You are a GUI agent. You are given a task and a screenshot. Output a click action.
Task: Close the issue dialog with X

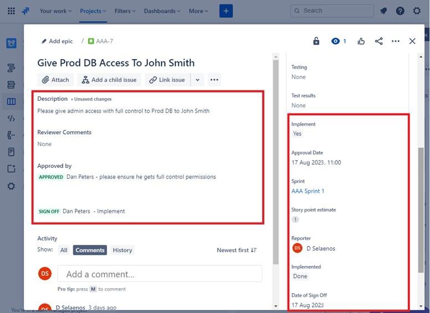[x=412, y=41]
